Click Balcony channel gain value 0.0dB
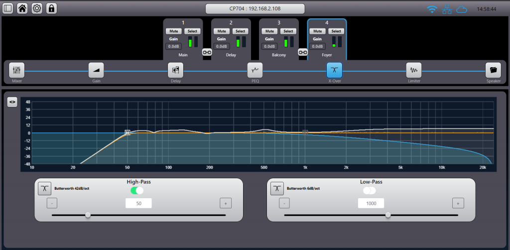Viewport: 510px width, 250px height. (x=269, y=46)
